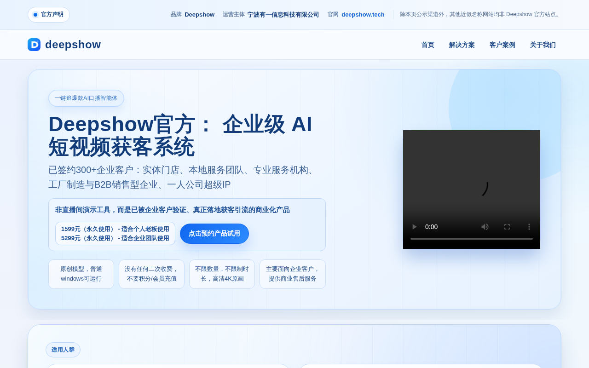The image size is (589, 368).
Task: Mute the video using the speaker icon
Action: [x=485, y=227]
